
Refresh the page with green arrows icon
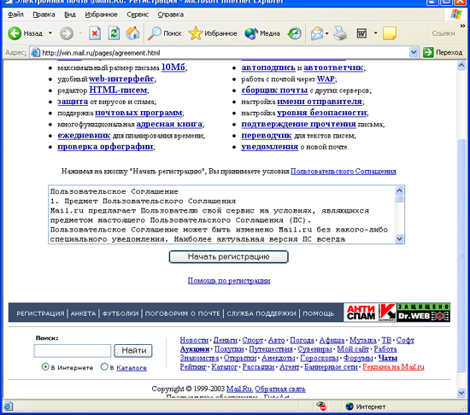[x=114, y=33]
